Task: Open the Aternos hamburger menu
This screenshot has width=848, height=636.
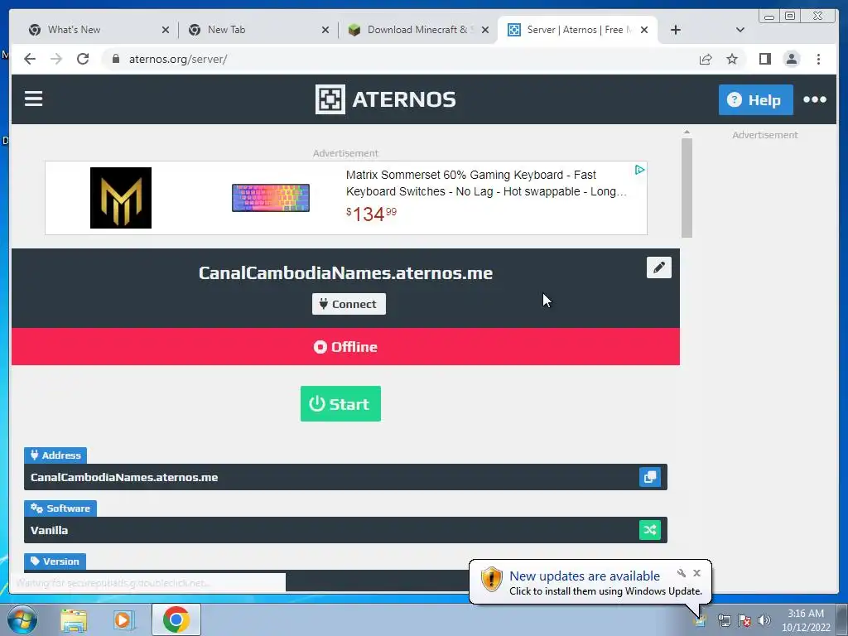Action: point(33,99)
